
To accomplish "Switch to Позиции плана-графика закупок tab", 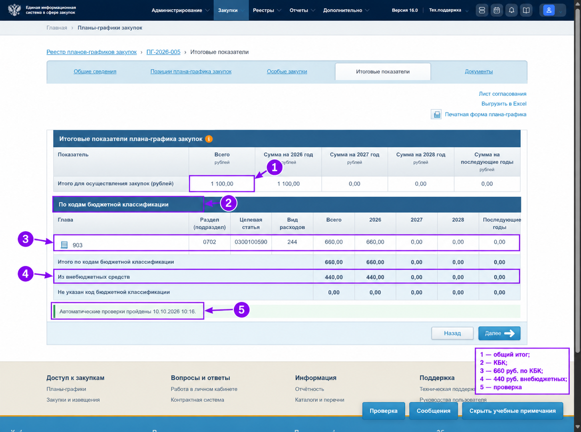I will coord(191,71).
